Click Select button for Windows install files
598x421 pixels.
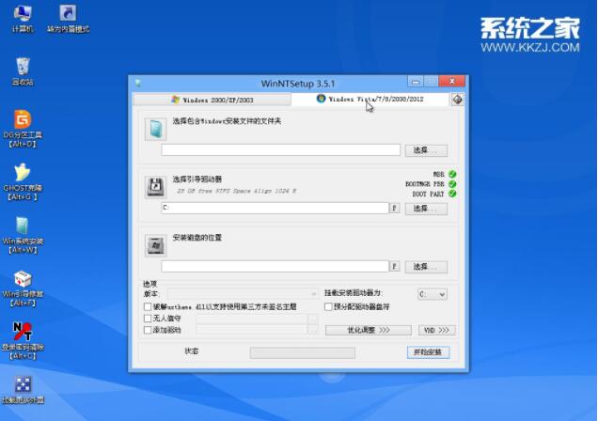[426, 150]
